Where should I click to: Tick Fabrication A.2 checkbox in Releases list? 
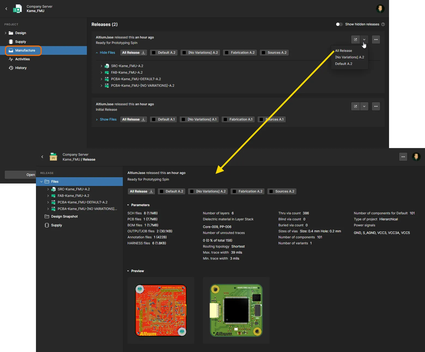227,53
